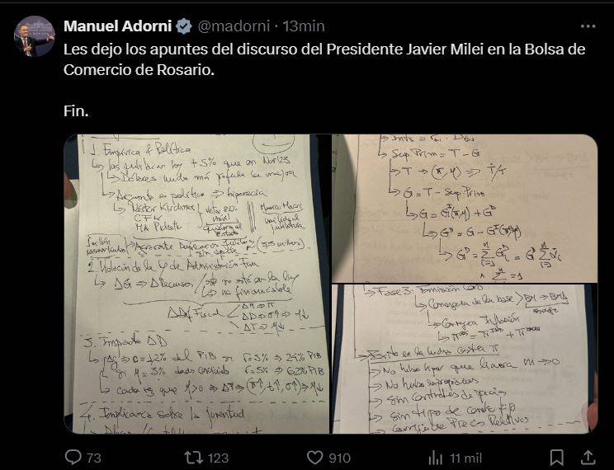Viewport: 614px width, 470px height.
Task: Click the "Manuel Adorni" display name
Action: click(x=119, y=28)
